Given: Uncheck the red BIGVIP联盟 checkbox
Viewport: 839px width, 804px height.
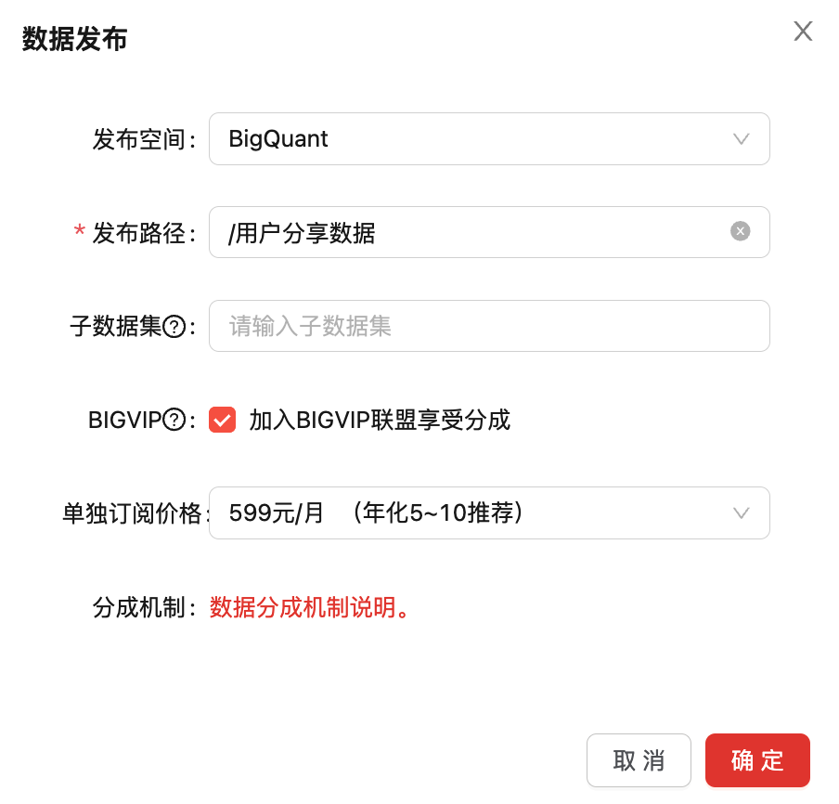Looking at the screenshot, I should click(x=223, y=421).
